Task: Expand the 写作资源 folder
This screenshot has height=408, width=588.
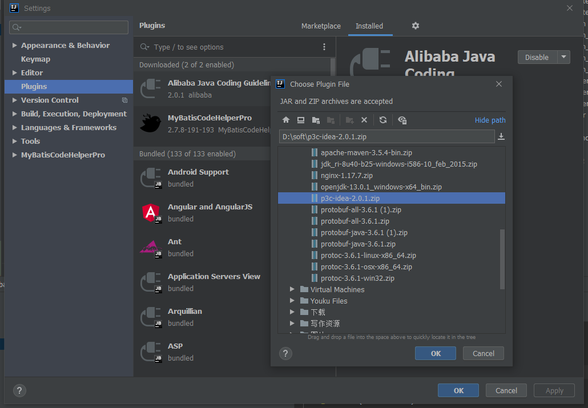Action: tap(292, 323)
